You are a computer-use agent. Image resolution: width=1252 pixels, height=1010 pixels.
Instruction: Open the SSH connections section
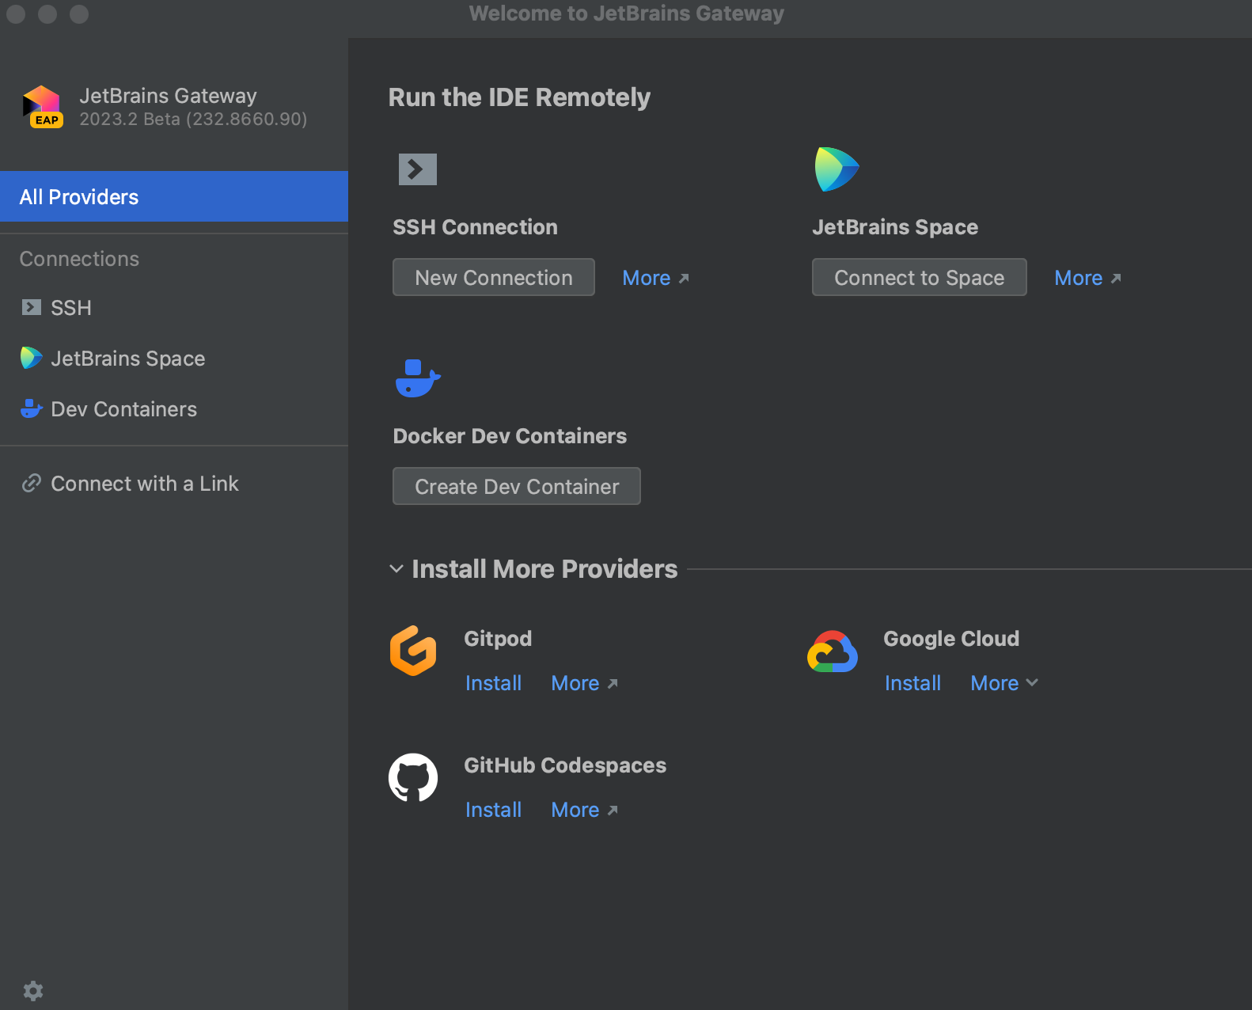(x=174, y=307)
